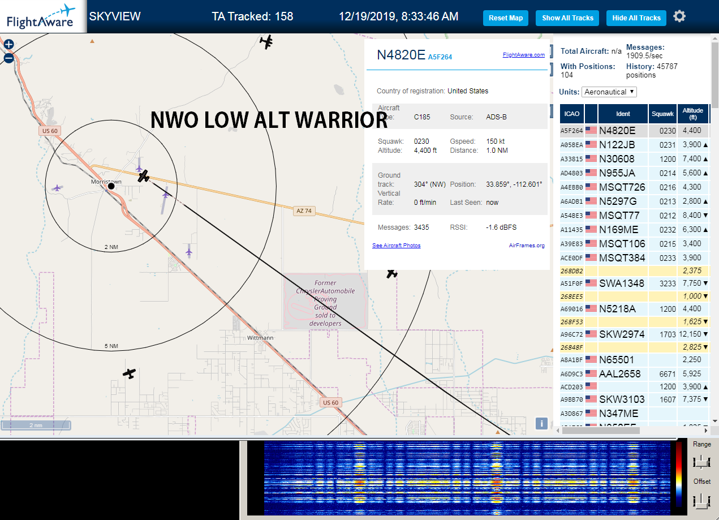Click the horizontal scrollbar right arrow
This screenshot has width=719, height=520.
coord(705,431)
